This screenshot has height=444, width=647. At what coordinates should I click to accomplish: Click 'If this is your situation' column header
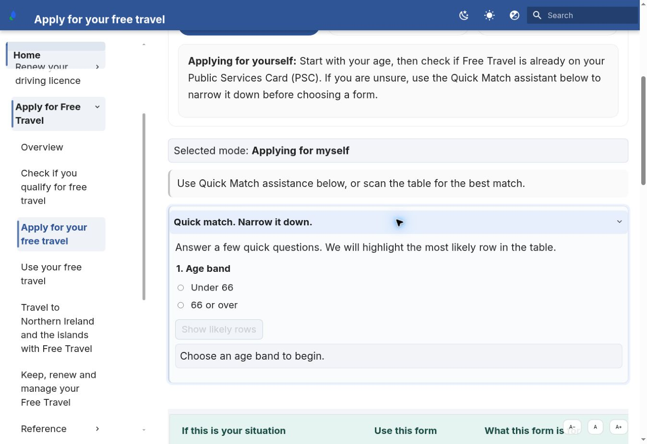pyautogui.click(x=234, y=431)
